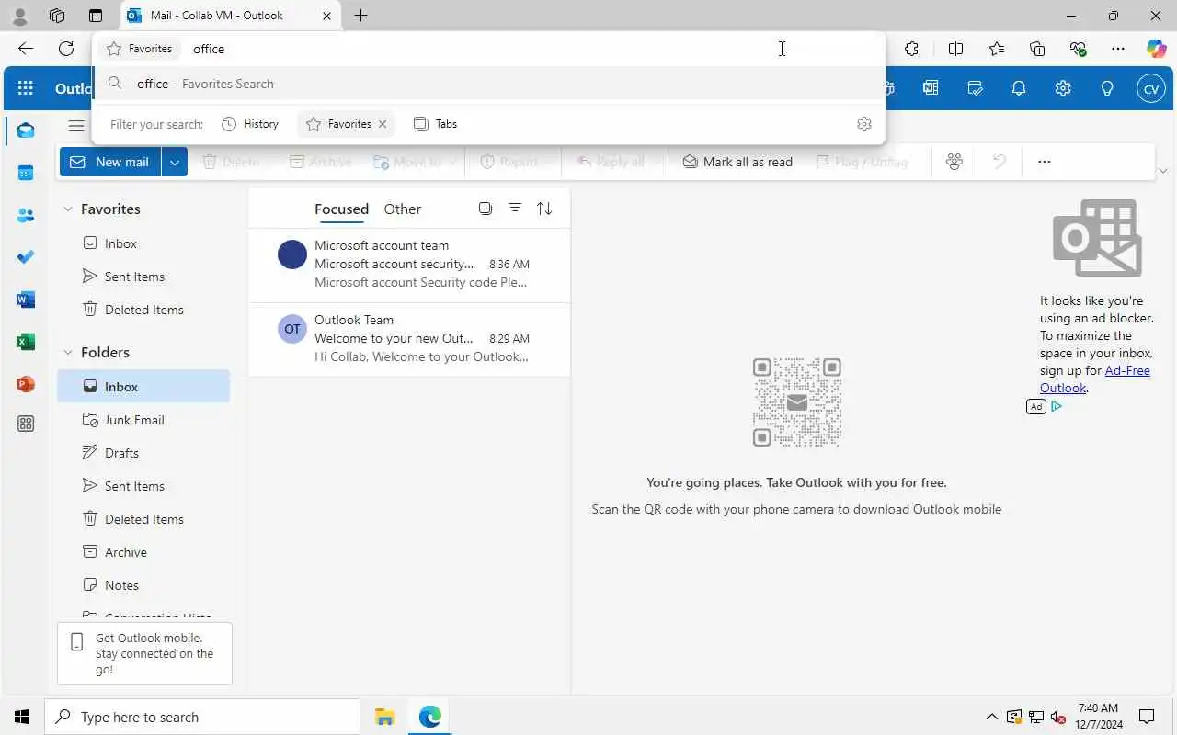Screen dimensions: 1177x735
Task: Toggle Edge split screen icon
Action: pos(955,49)
